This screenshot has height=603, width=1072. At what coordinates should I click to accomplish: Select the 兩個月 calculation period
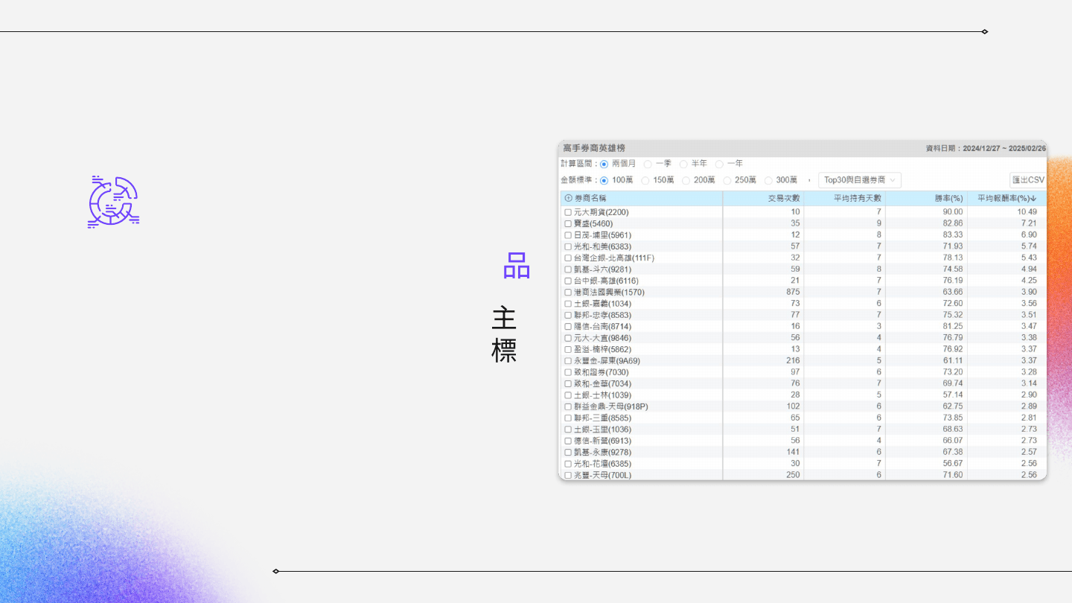coord(604,164)
